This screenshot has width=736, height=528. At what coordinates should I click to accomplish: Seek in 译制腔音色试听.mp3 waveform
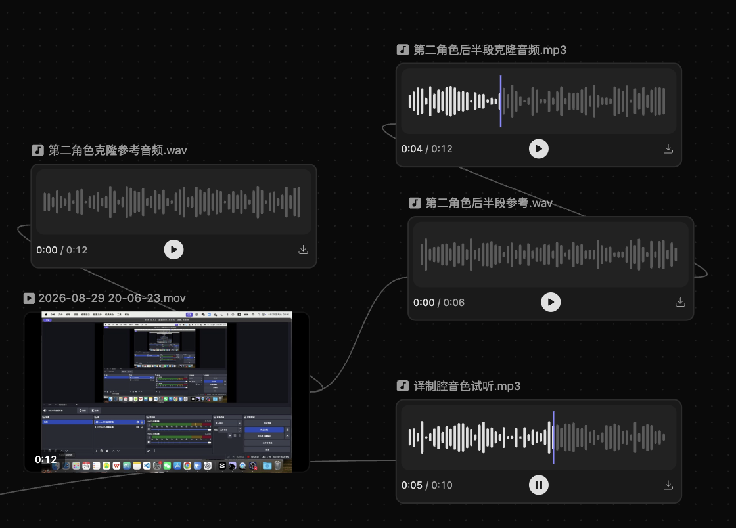(x=539, y=437)
